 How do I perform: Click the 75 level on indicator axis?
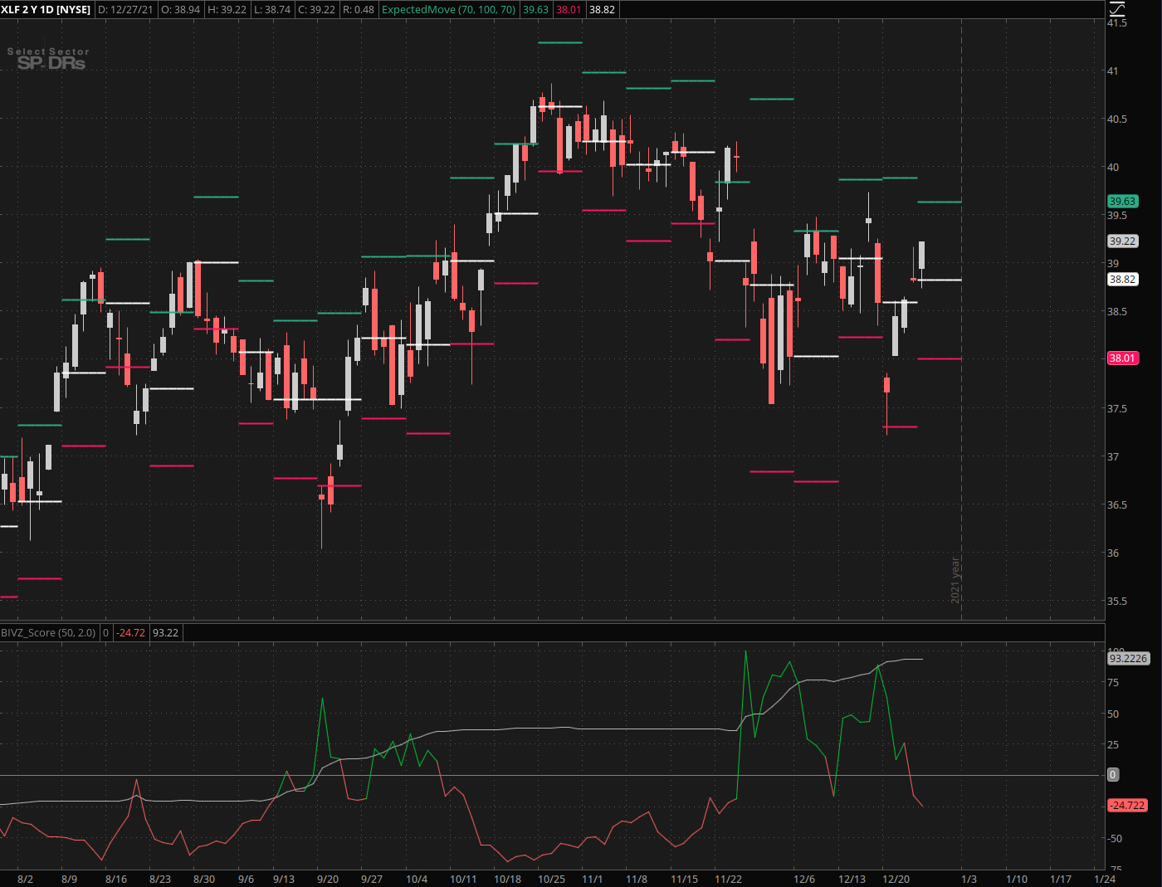(1113, 683)
